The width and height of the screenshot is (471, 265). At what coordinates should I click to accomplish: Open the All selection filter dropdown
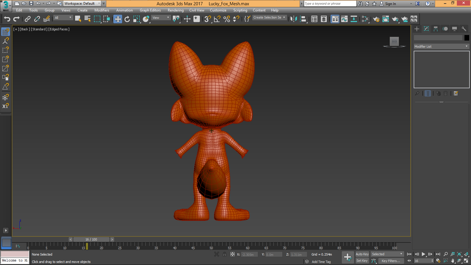(x=63, y=18)
